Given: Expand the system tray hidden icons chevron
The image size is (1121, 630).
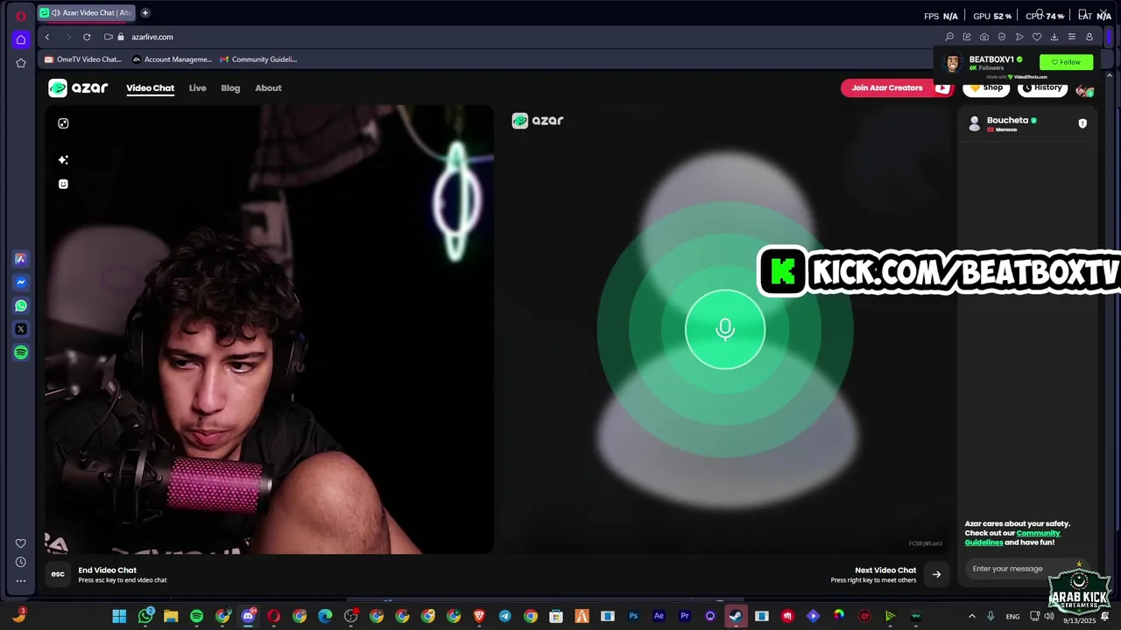Looking at the screenshot, I should (x=971, y=616).
